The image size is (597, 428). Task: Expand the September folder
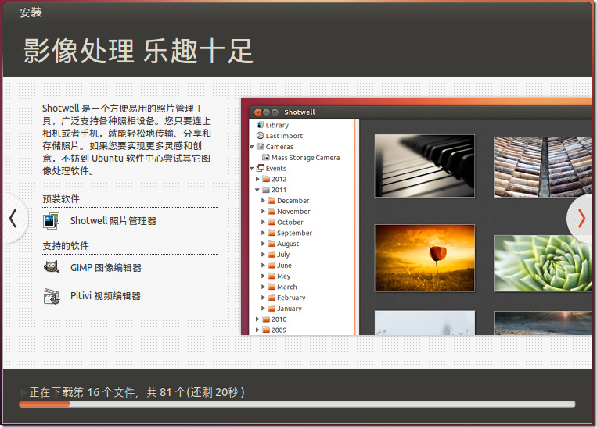click(x=263, y=233)
